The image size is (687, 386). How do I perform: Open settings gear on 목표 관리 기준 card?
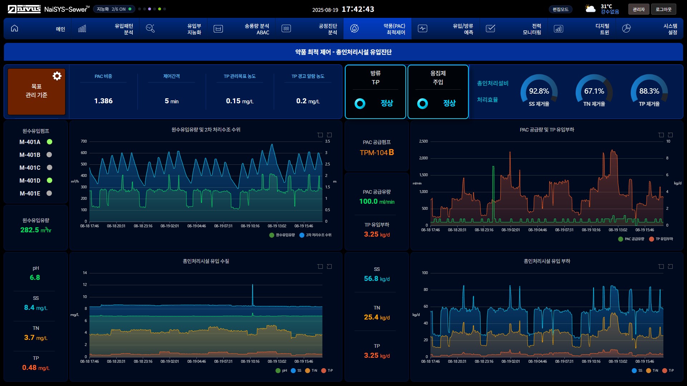(x=57, y=76)
